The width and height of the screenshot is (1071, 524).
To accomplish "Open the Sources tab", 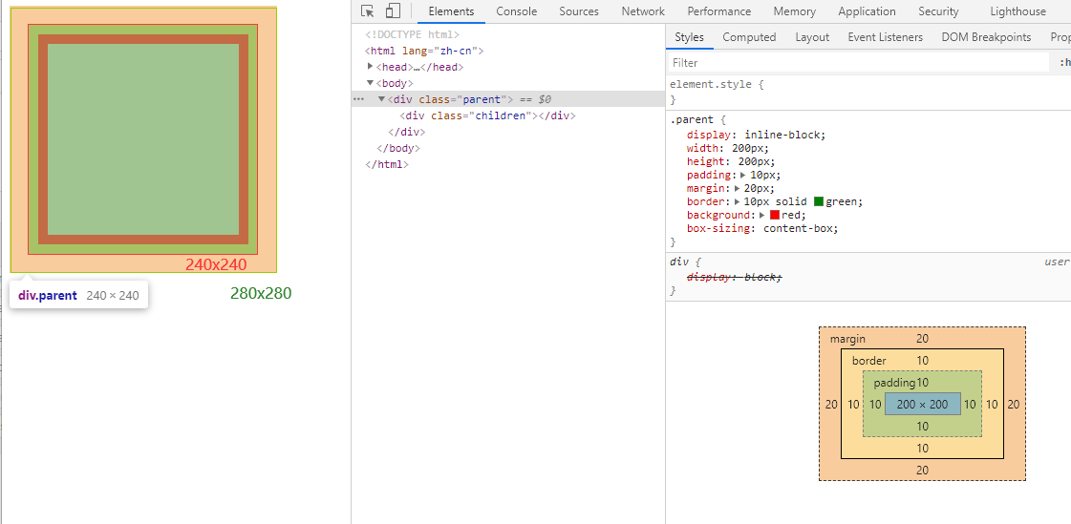I will [x=579, y=11].
